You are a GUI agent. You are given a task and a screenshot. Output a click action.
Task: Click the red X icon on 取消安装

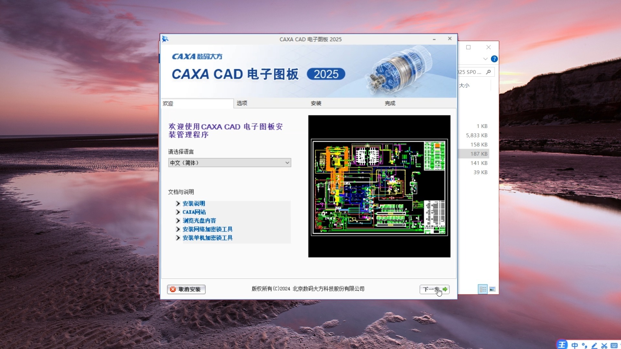[173, 289]
